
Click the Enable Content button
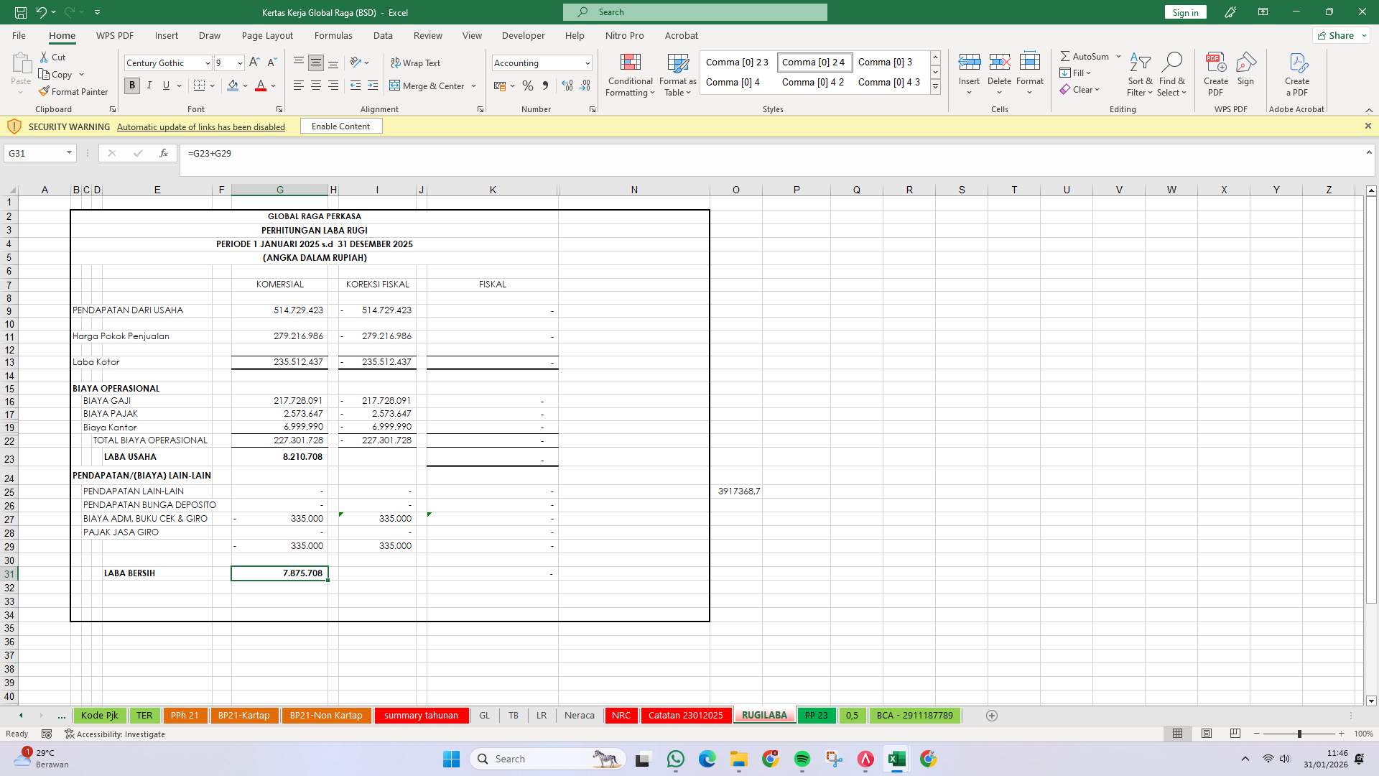tap(340, 126)
